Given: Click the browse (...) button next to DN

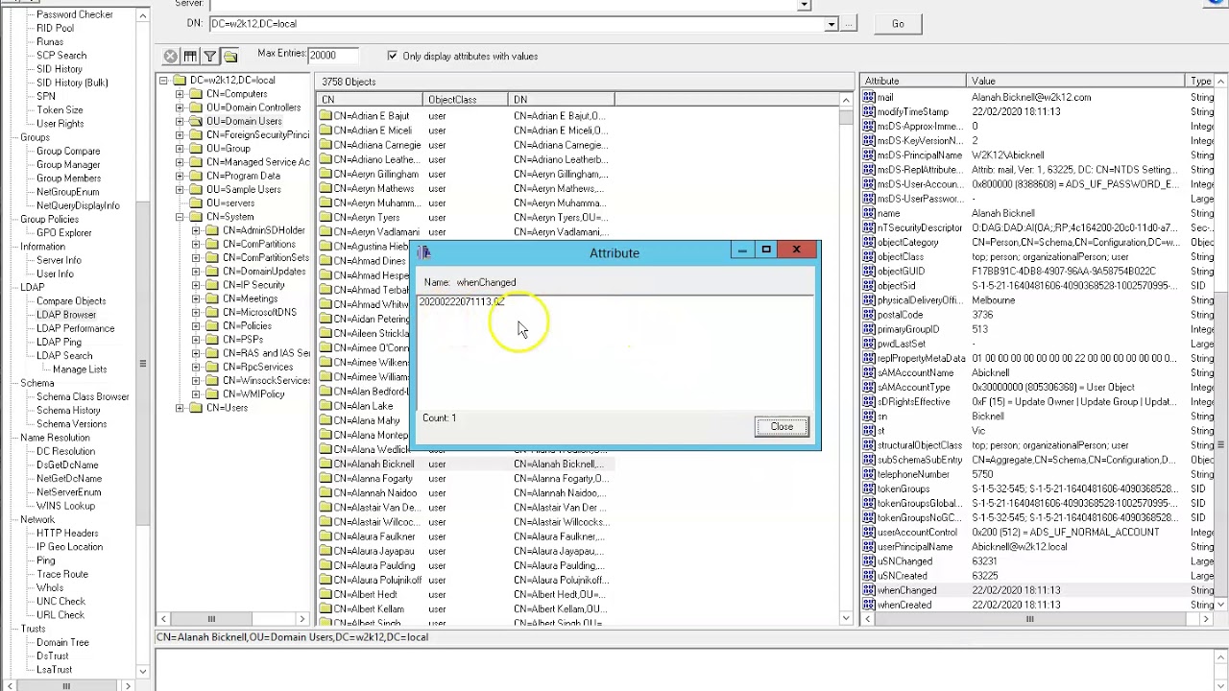Looking at the screenshot, I should [848, 24].
